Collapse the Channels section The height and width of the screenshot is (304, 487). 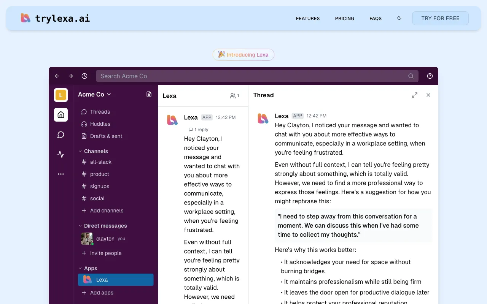pos(93,151)
